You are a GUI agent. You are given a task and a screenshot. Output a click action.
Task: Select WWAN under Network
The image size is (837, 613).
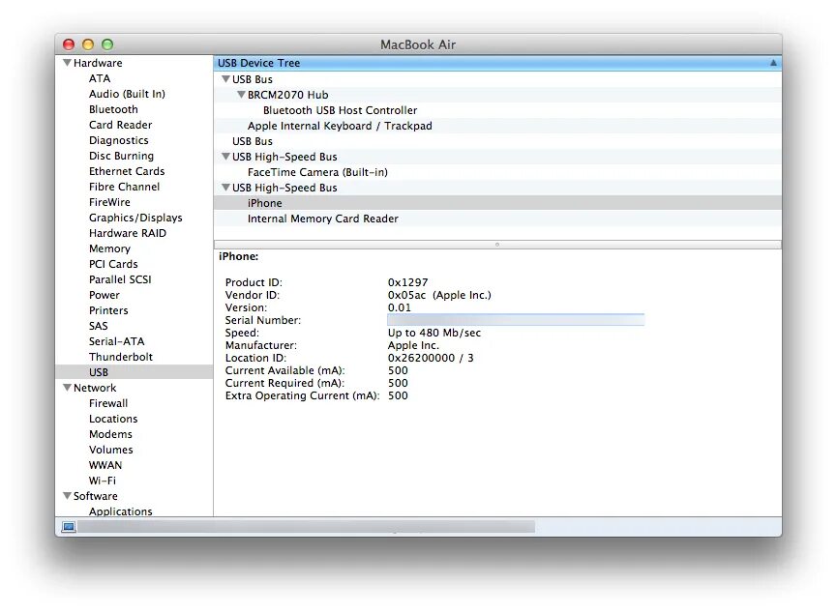click(105, 465)
